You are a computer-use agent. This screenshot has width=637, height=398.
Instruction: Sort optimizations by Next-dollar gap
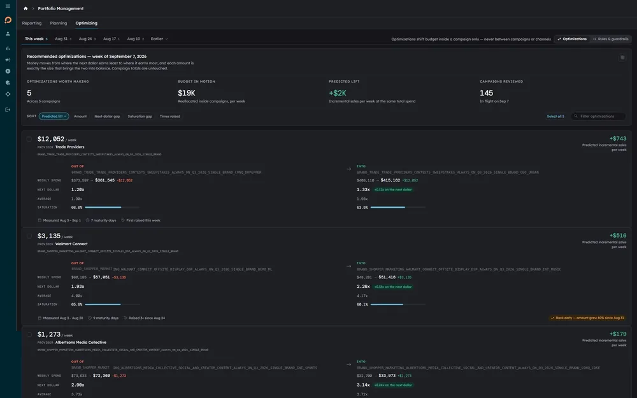(107, 116)
